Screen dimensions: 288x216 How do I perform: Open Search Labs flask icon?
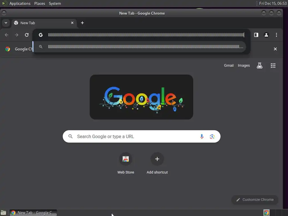[260, 65]
